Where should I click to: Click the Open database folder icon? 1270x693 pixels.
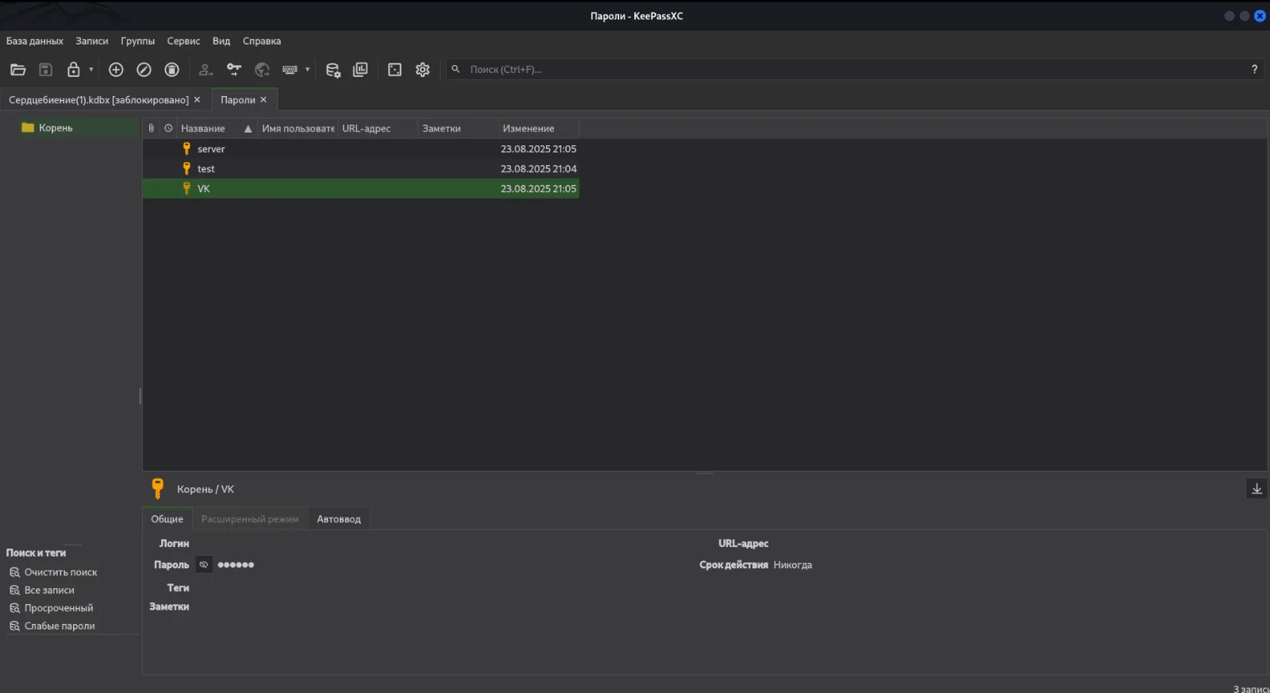click(x=17, y=70)
